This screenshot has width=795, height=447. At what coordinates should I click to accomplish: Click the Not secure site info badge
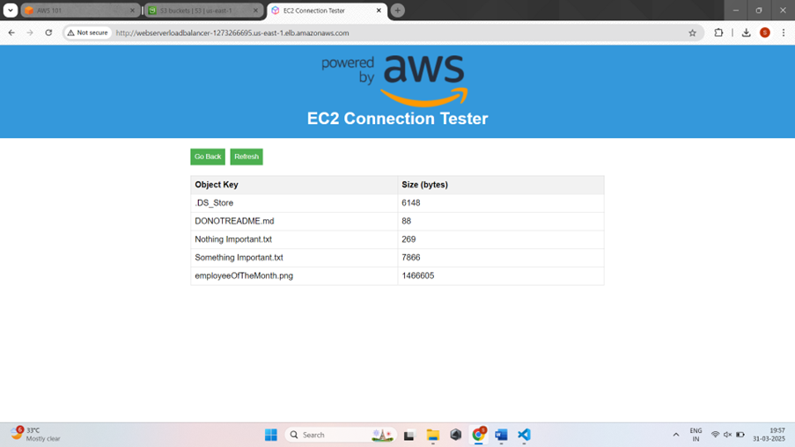coord(88,33)
